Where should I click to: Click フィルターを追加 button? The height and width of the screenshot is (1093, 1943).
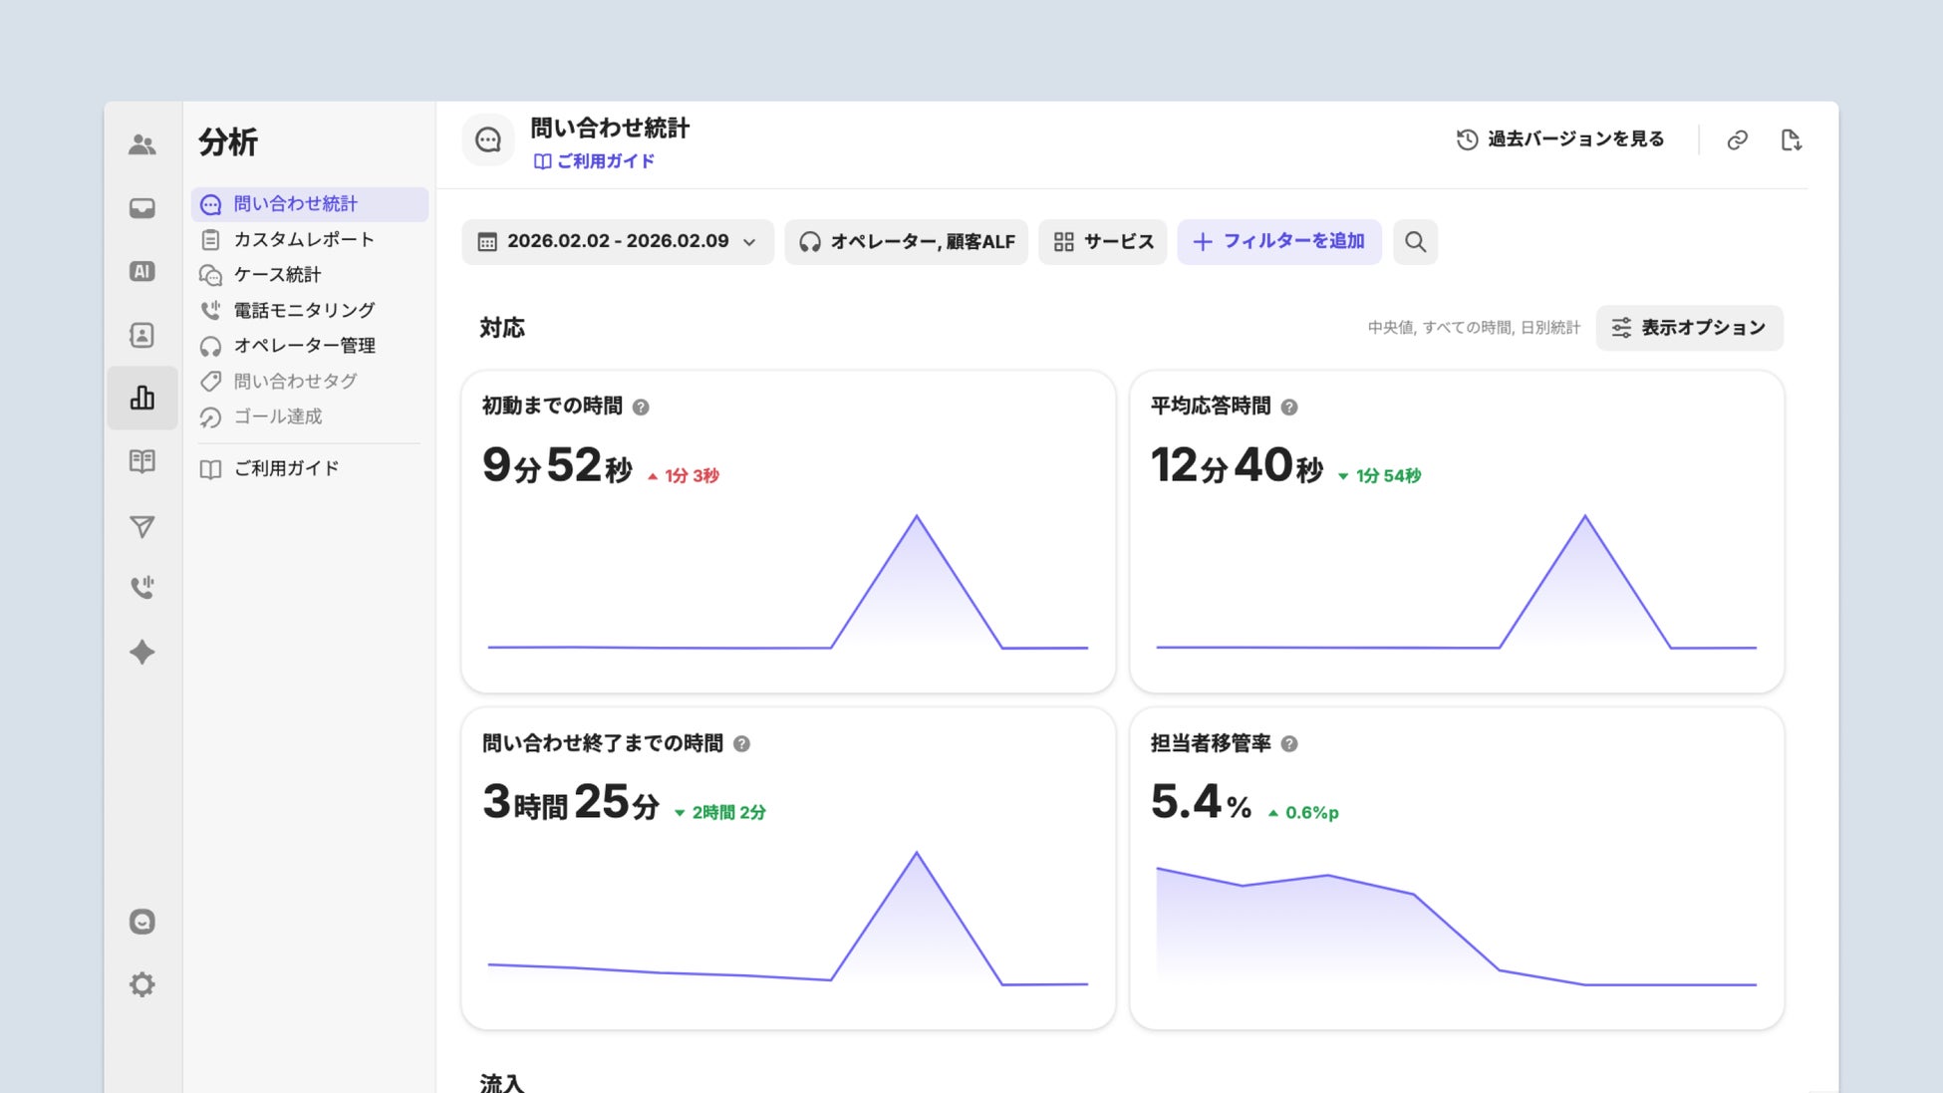(1278, 242)
